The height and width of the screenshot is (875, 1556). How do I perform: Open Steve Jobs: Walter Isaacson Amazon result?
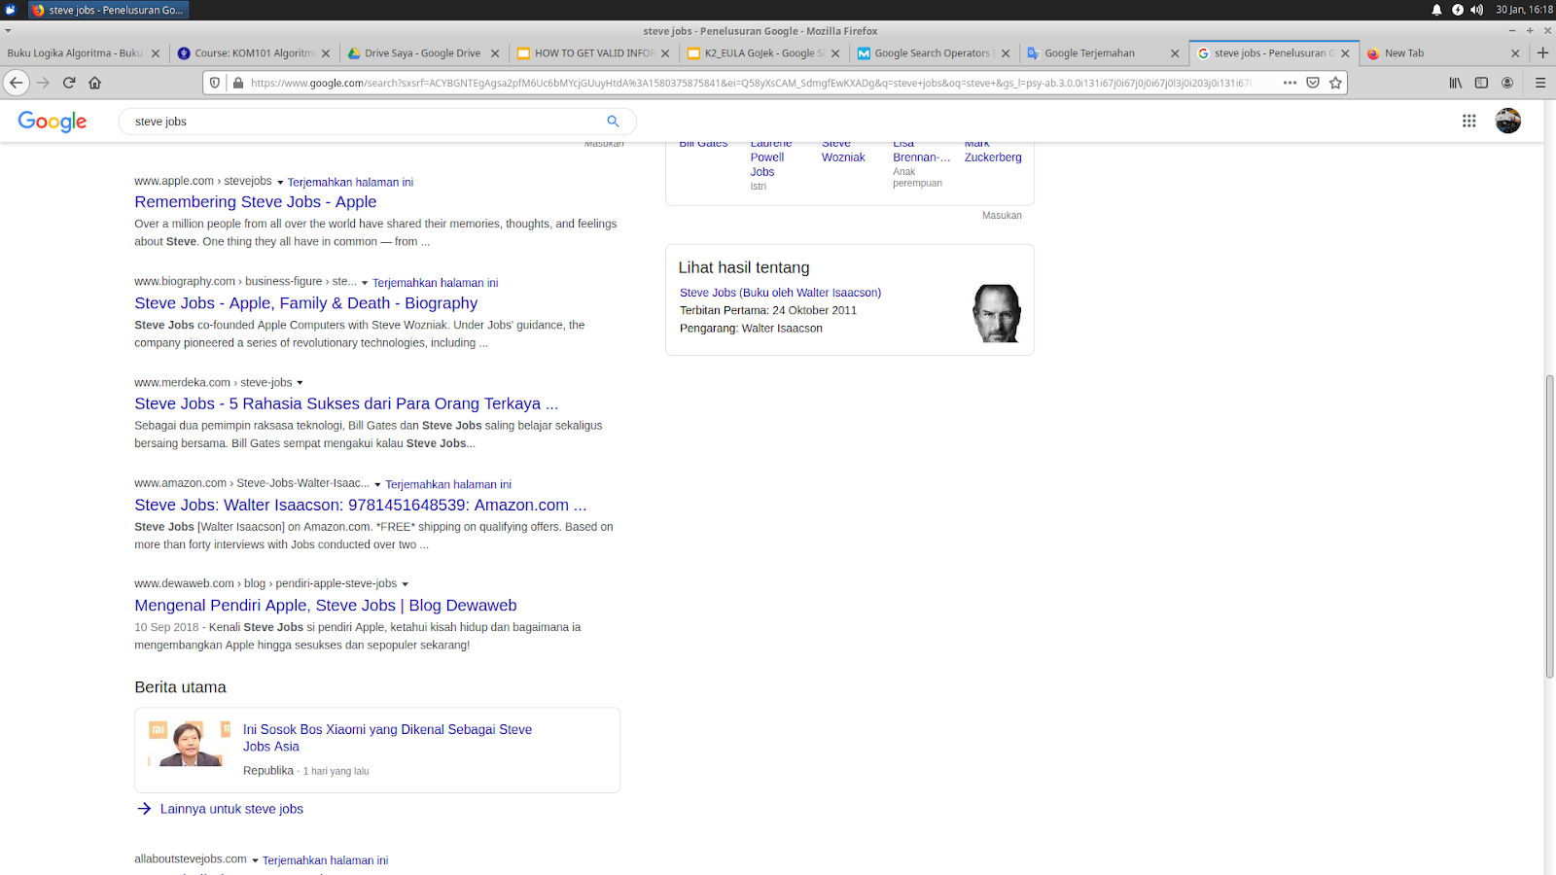pyautogui.click(x=361, y=505)
